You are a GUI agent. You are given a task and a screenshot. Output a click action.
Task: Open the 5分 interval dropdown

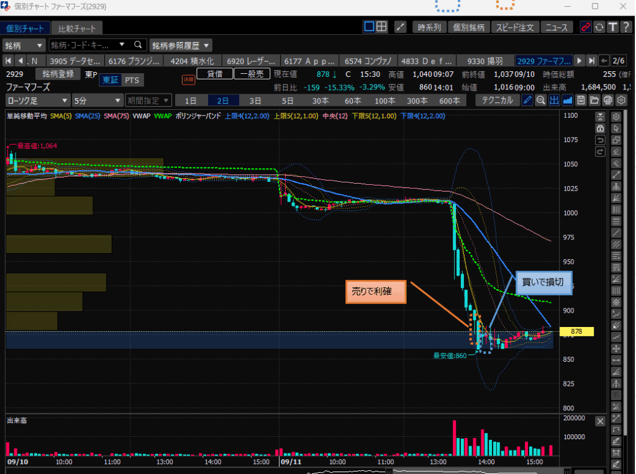(x=97, y=100)
